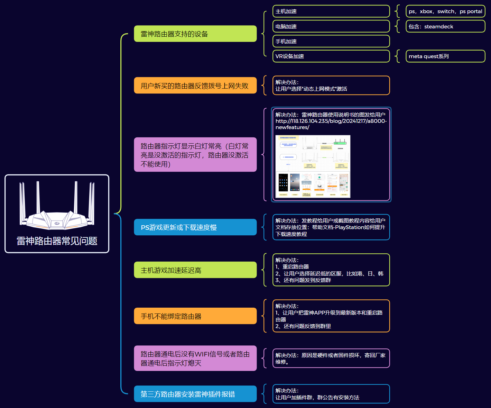The image size is (491, 408).
Task: Open the router manual flowchart thumbnail
Action: click(x=313, y=166)
